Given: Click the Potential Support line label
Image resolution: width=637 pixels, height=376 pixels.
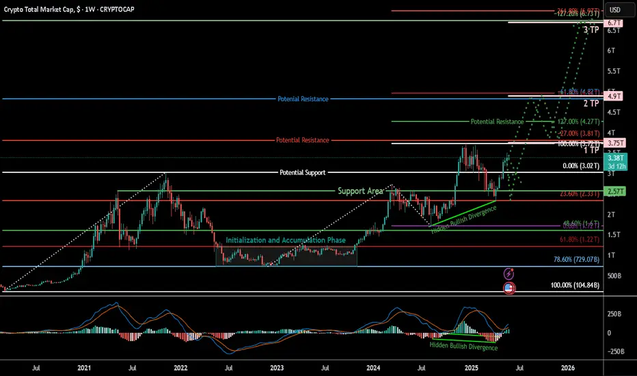Looking at the screenshot, I should (302, 172).
